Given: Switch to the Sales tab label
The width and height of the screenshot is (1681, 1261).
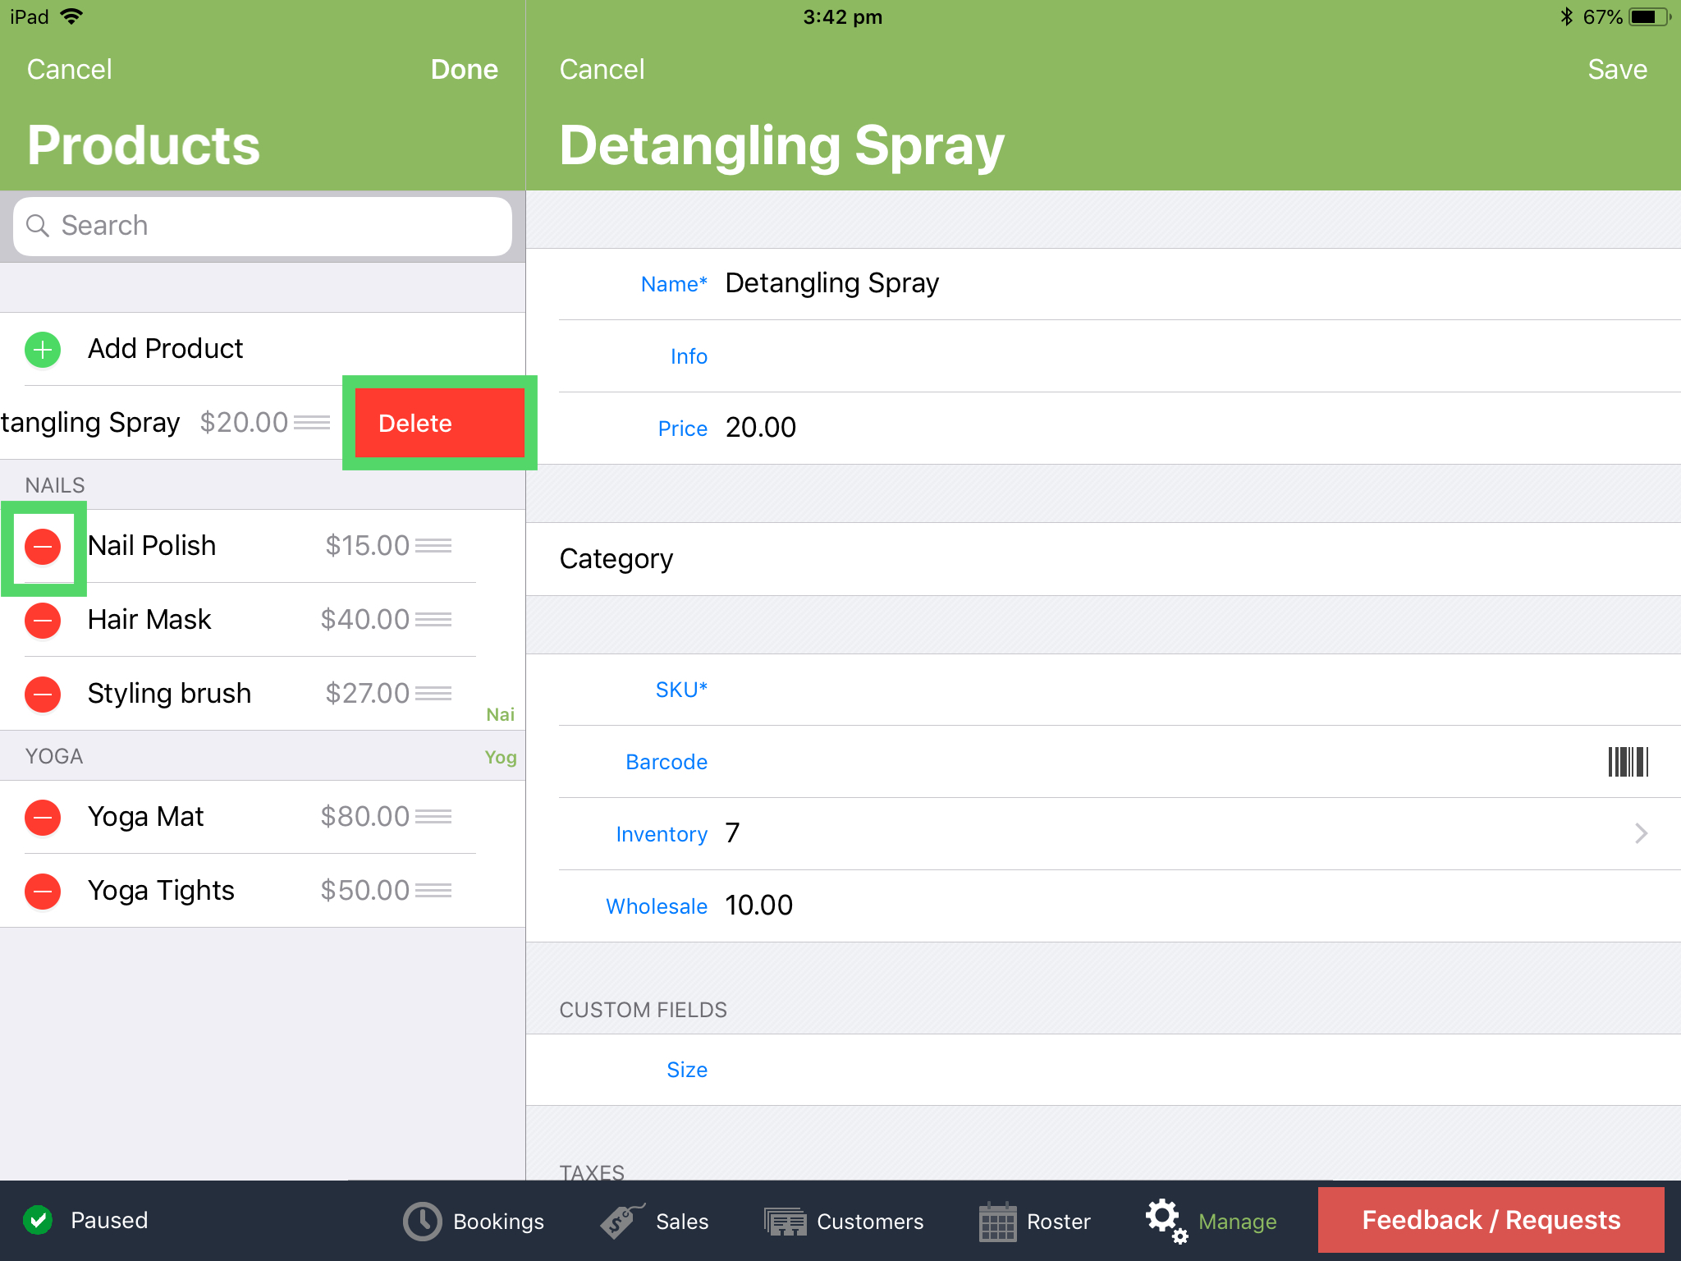Looking at the screenshot, I should click(x=682, y=1222).
